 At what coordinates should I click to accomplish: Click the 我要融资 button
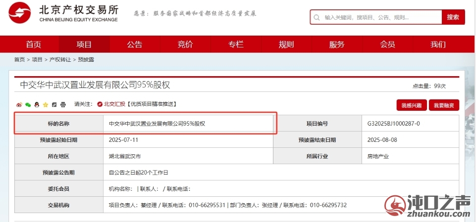click(444, 105)
